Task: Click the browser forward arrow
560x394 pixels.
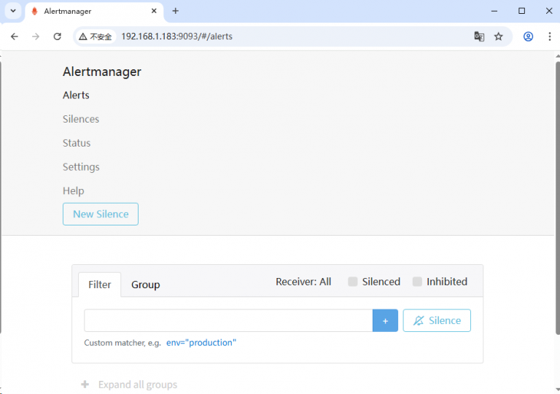Action: click(x=35, y=36)
